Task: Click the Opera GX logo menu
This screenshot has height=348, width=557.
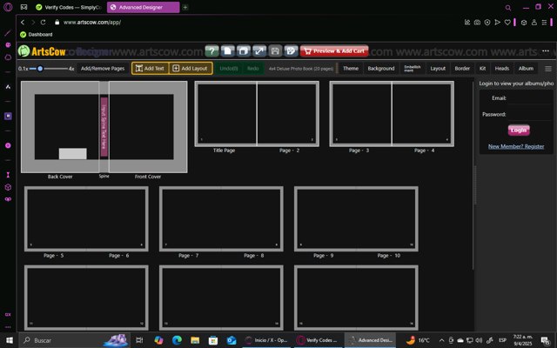Action: click(8, 7)
